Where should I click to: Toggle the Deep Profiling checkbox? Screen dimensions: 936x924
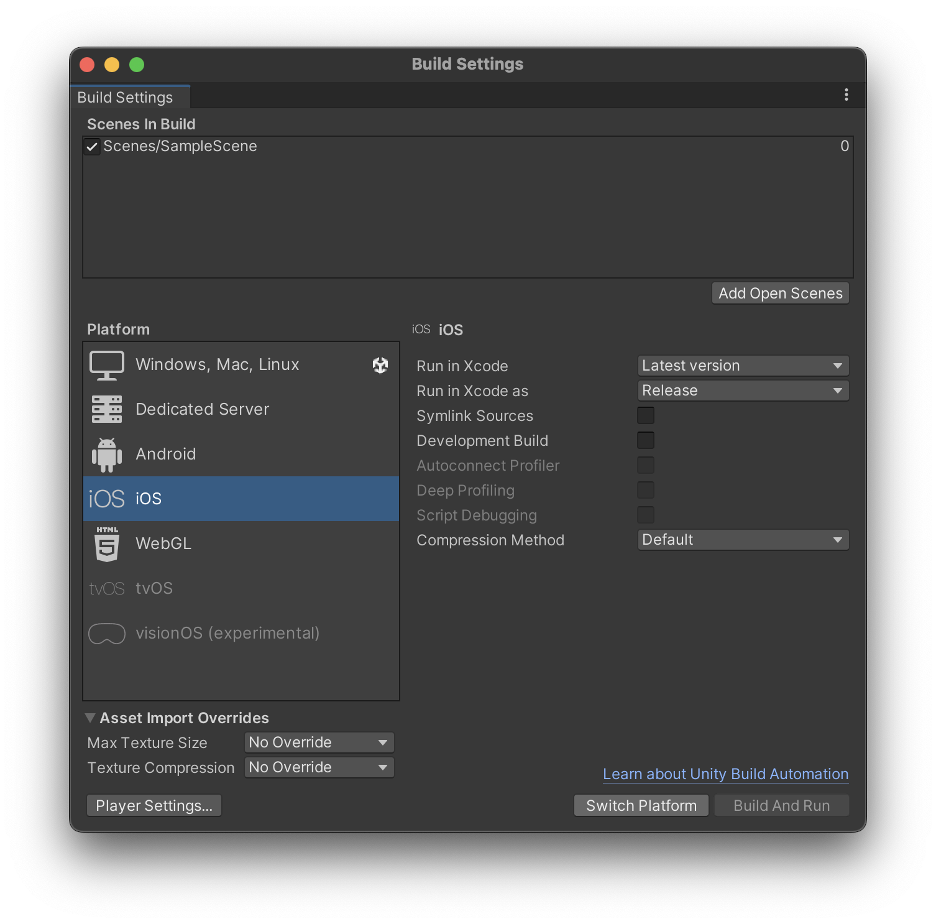tap(646, 490)
